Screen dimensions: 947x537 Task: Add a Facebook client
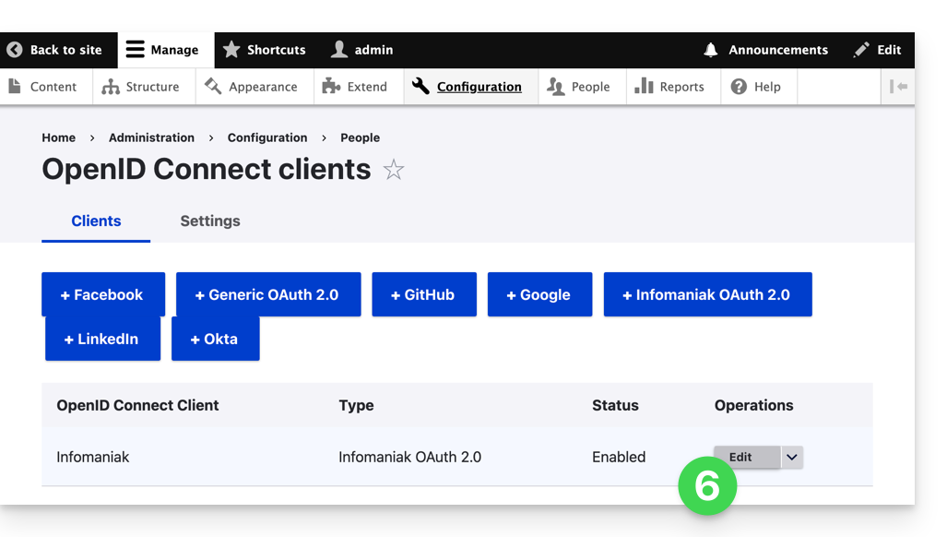[103, 294]
